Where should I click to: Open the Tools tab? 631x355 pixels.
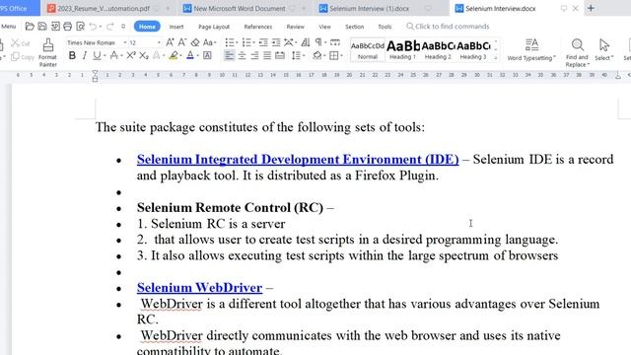point(385,27)
